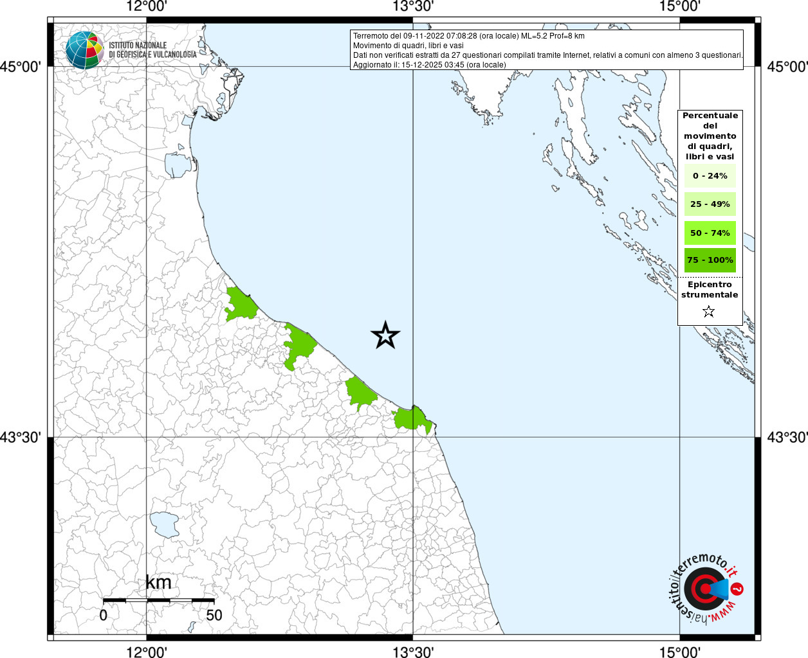The width and height of the screenshot is (808, 658).
Task: Click the INGV globe logo
Action: click(84, 50)
